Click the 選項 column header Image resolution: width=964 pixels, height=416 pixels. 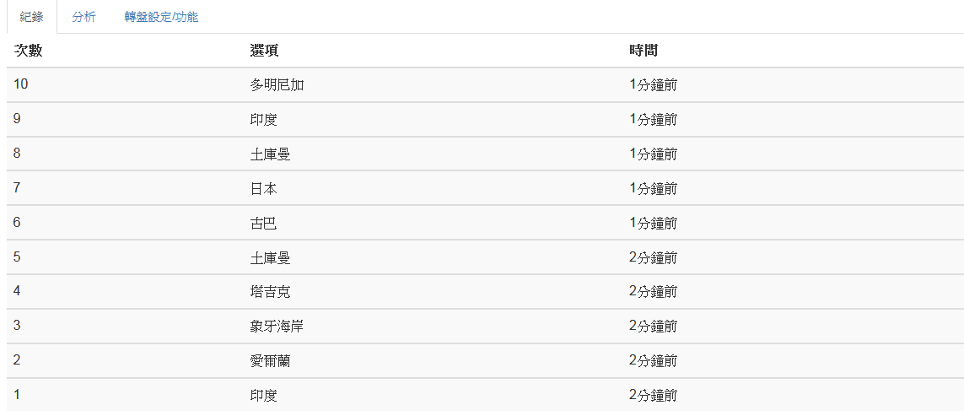point(264,51)
